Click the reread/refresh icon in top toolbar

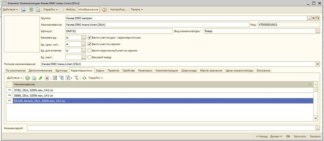31,9
